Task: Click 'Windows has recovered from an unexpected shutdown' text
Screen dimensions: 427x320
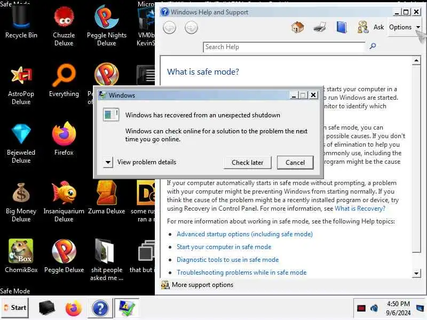Action: click(x=203, y=115)
